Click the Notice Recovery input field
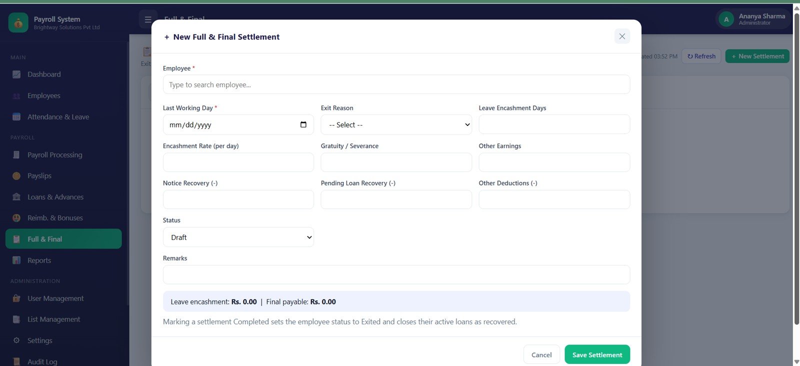This screenshot has height=366, width=800. coord(238,199)
